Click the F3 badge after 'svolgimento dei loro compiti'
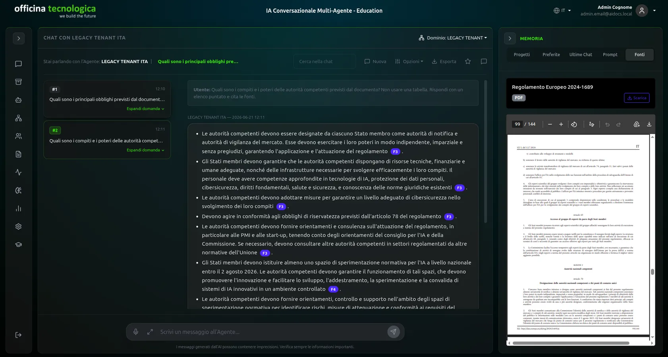The image size is (668, 357). click(281, 207)
